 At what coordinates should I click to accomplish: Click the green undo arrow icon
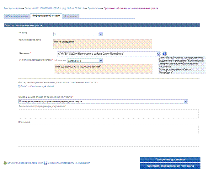5,163
